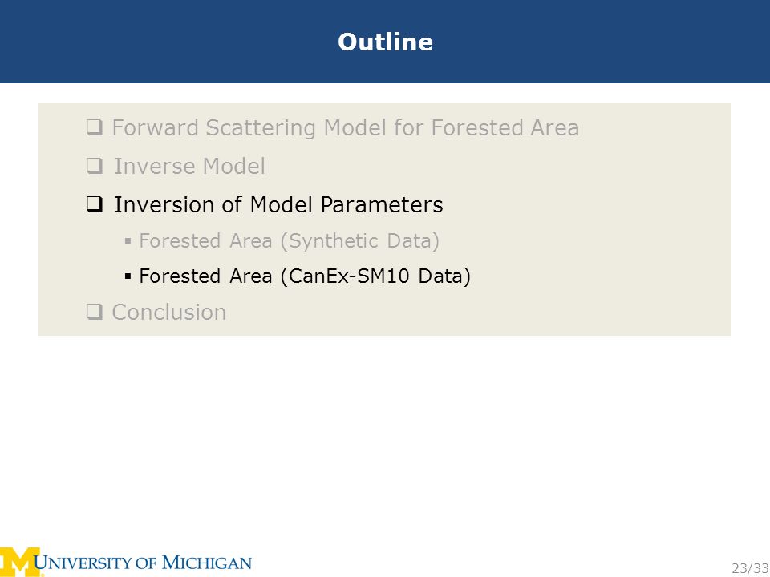
Task: Check the box beside Forward Scattering Model
Action: (95, 127)
